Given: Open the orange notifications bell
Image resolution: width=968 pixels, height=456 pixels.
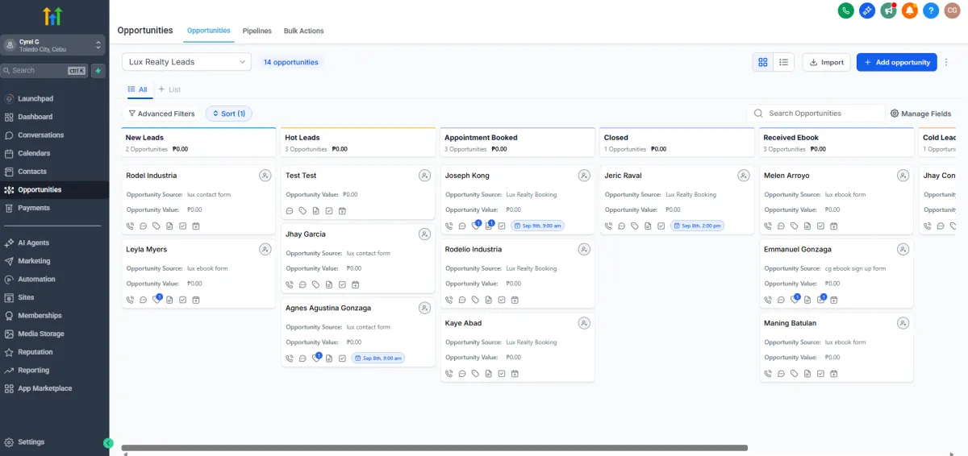Looking at the screenshot, I should 910,10.
